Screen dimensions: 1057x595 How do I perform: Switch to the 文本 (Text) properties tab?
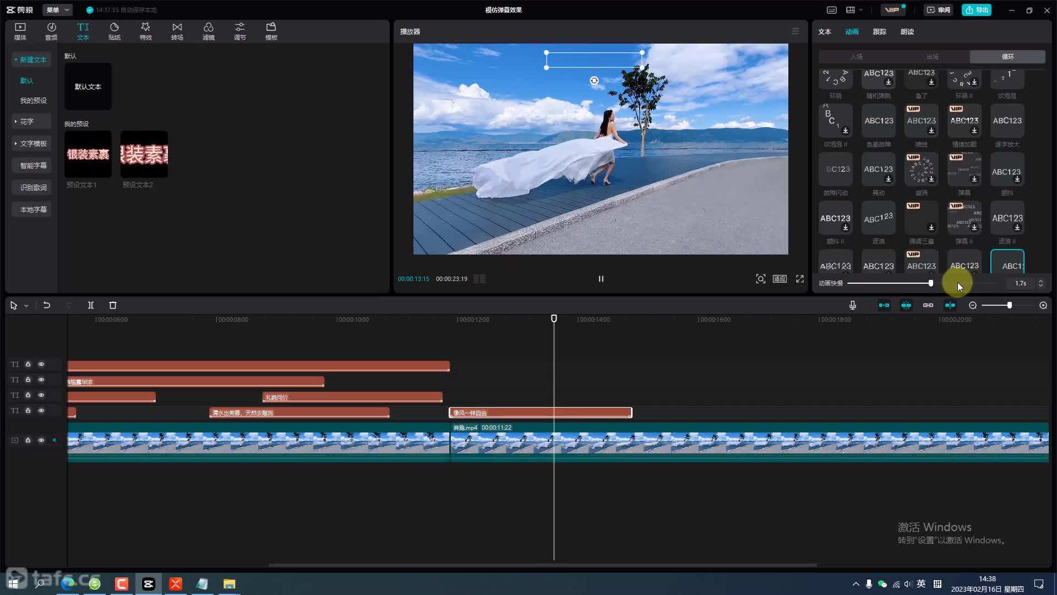pyautogui.click(x=825, y=31)
